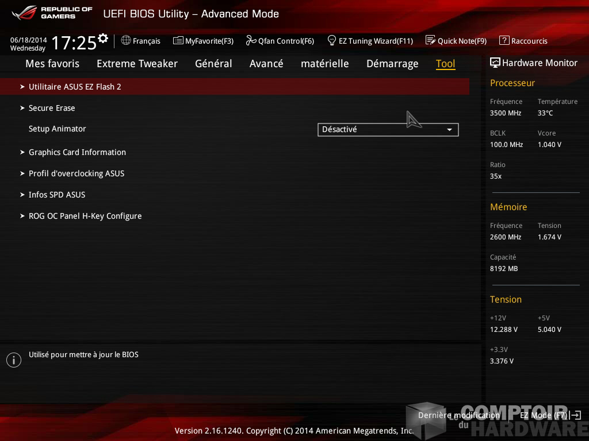Click the globe language icon

point(126,40)
